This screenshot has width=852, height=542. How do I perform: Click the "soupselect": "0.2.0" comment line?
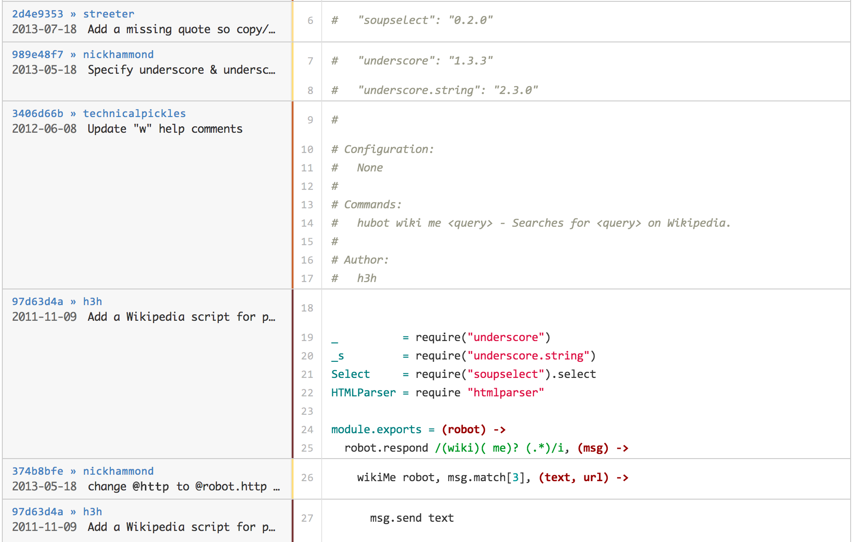pos(412,20)
